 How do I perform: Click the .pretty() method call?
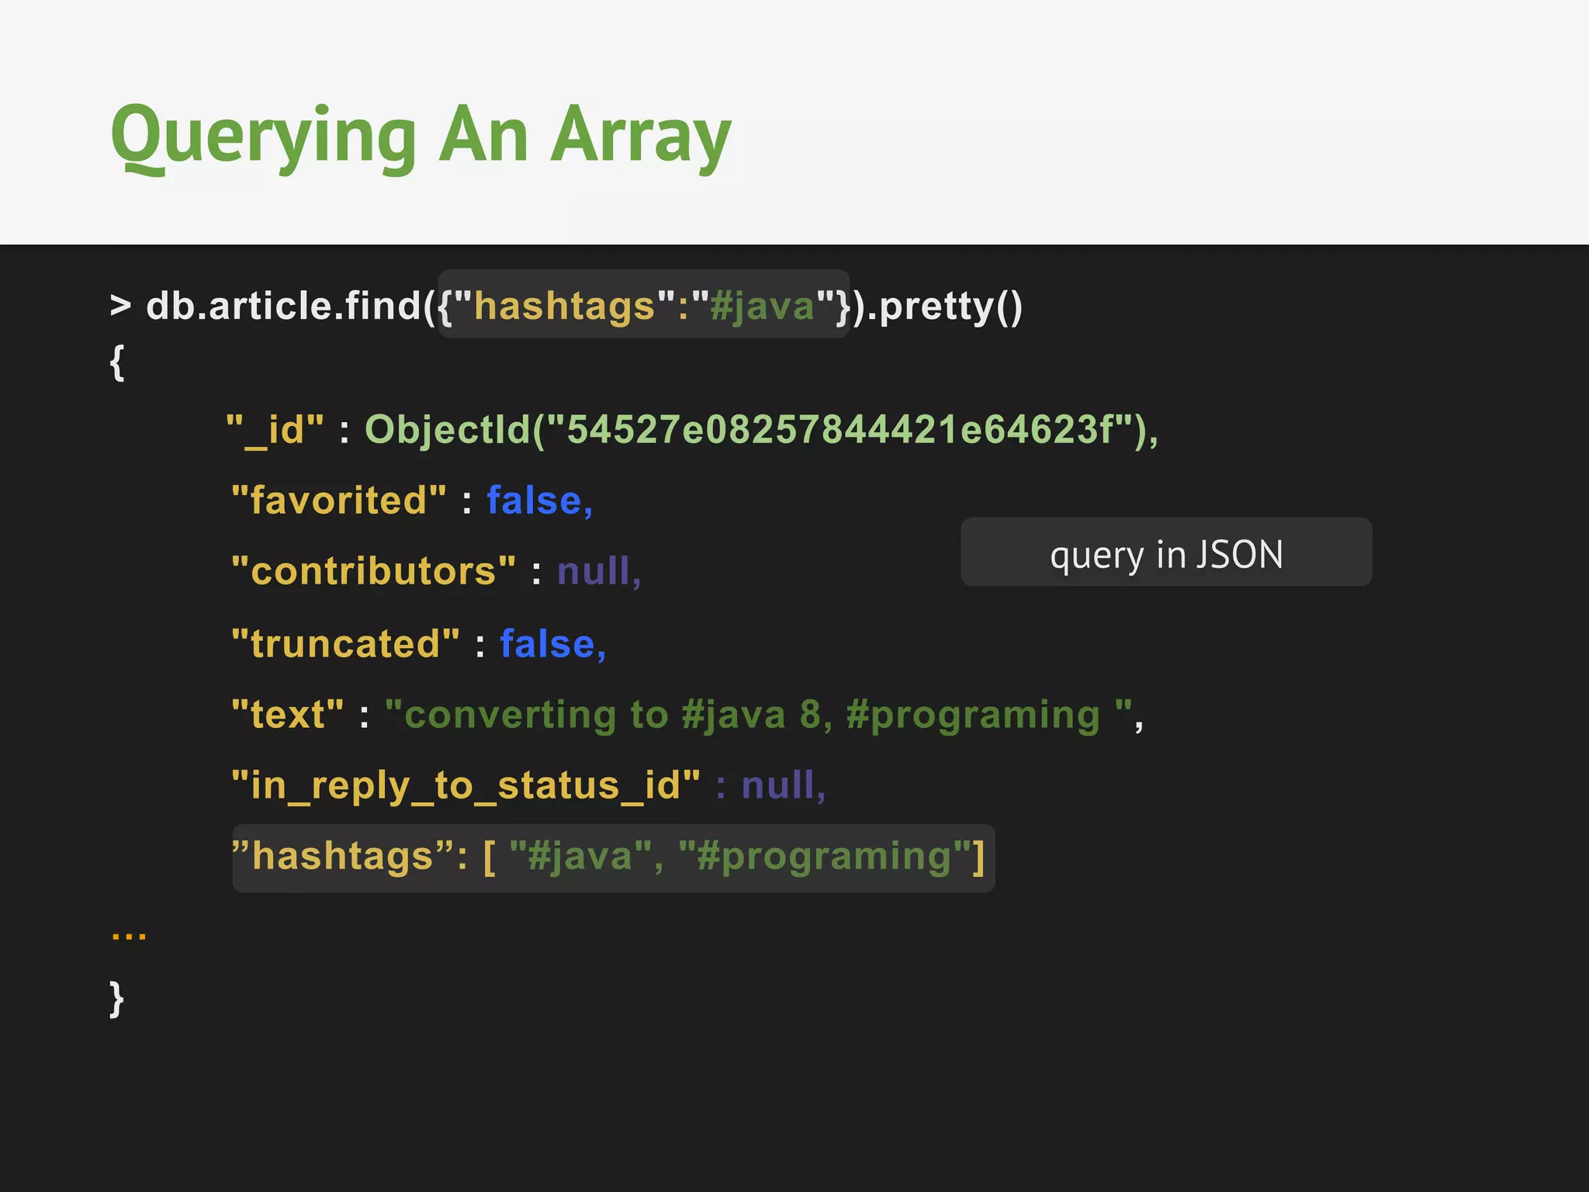coord(943,306)
